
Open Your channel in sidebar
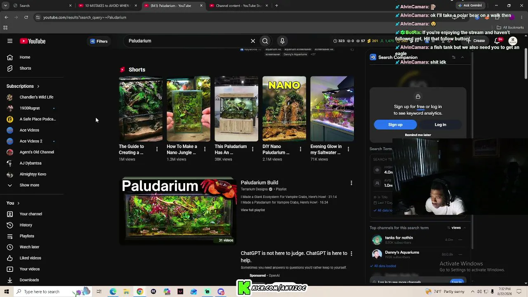coord(32,214)
